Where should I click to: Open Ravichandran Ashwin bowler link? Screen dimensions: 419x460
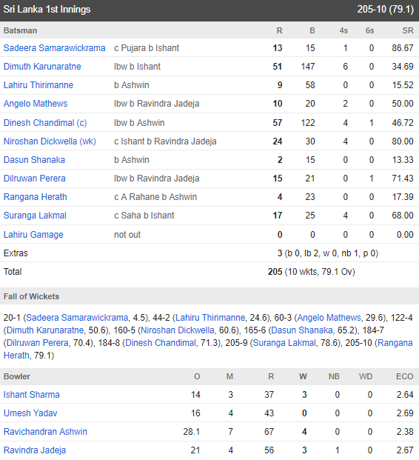[45, 432]
